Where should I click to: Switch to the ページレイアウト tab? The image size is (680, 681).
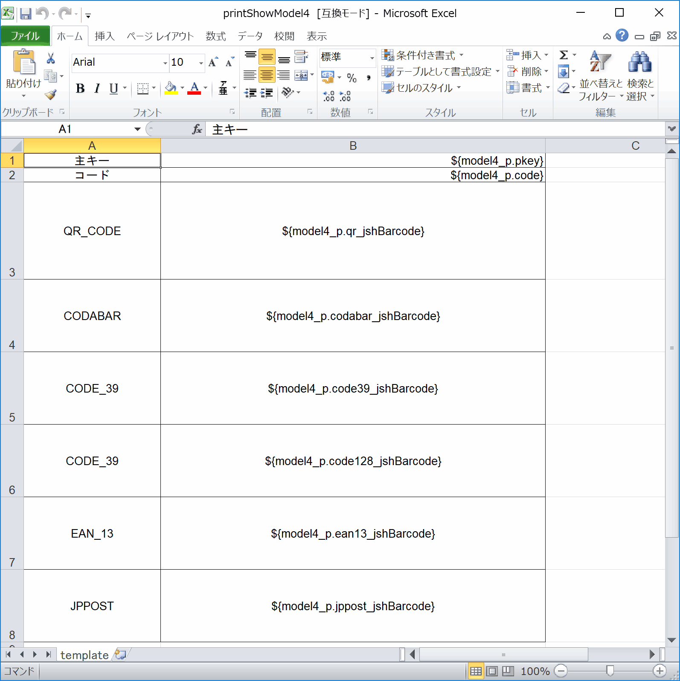pyautogui.click(x=160, y=36)
